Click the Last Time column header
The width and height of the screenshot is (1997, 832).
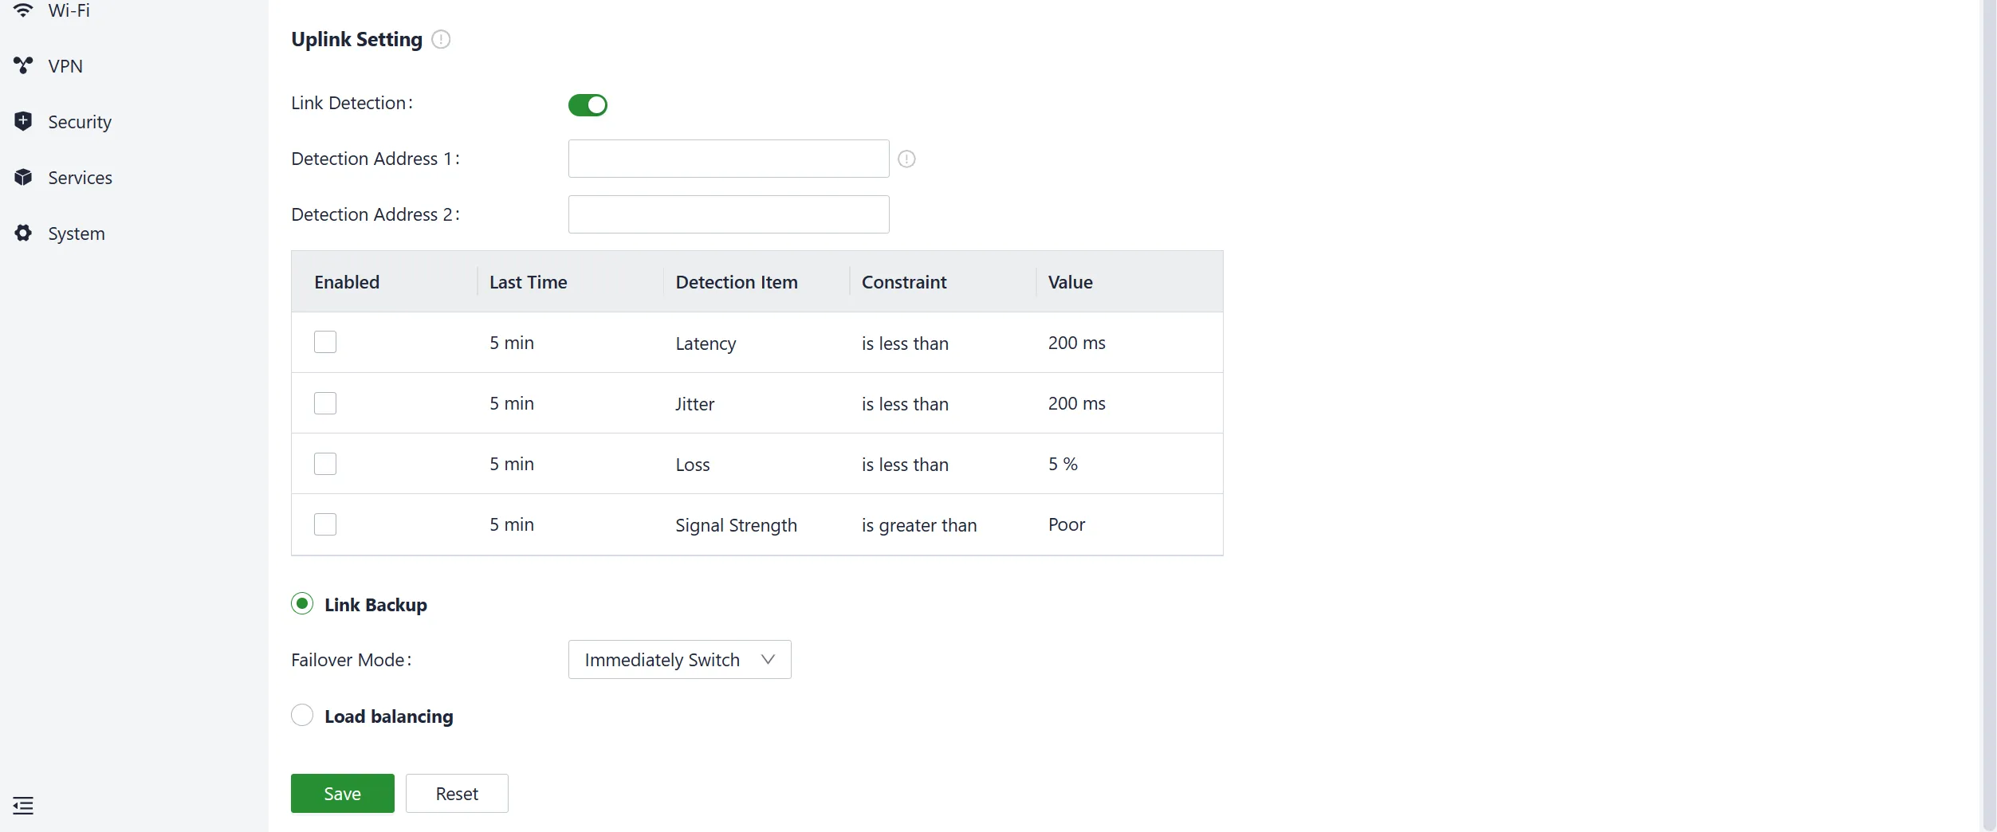pos(529,282)
